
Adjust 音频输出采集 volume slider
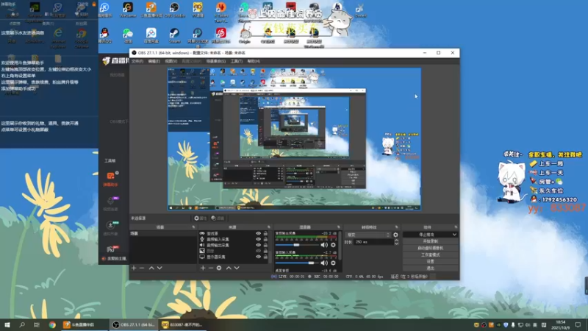[x=296, y=245]
